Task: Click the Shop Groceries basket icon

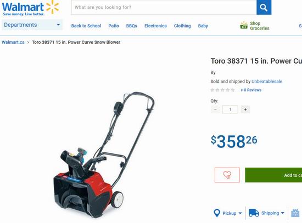Action: click(244, 25)
